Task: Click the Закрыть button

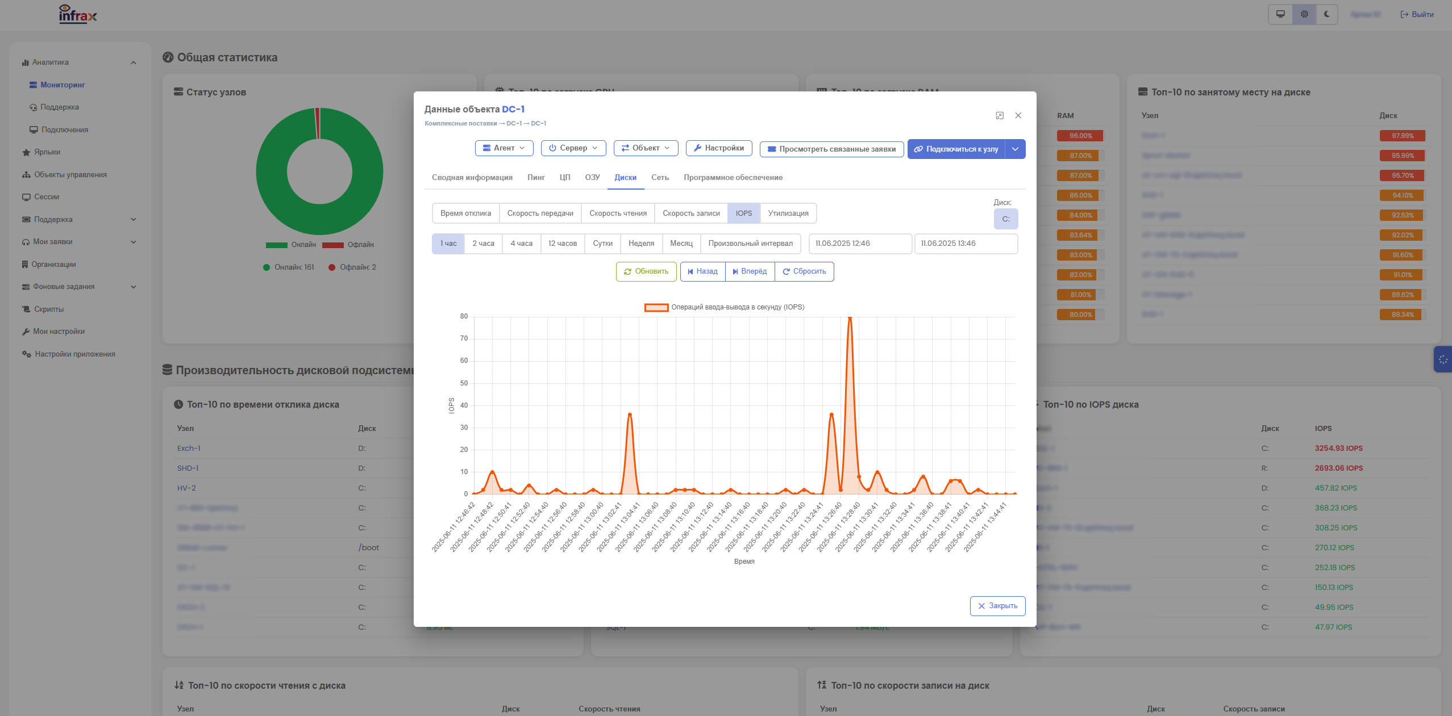Action: [x=997, y=606]
